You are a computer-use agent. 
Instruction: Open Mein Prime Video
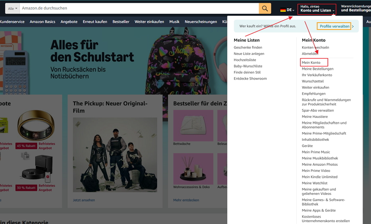click(316, 170)
